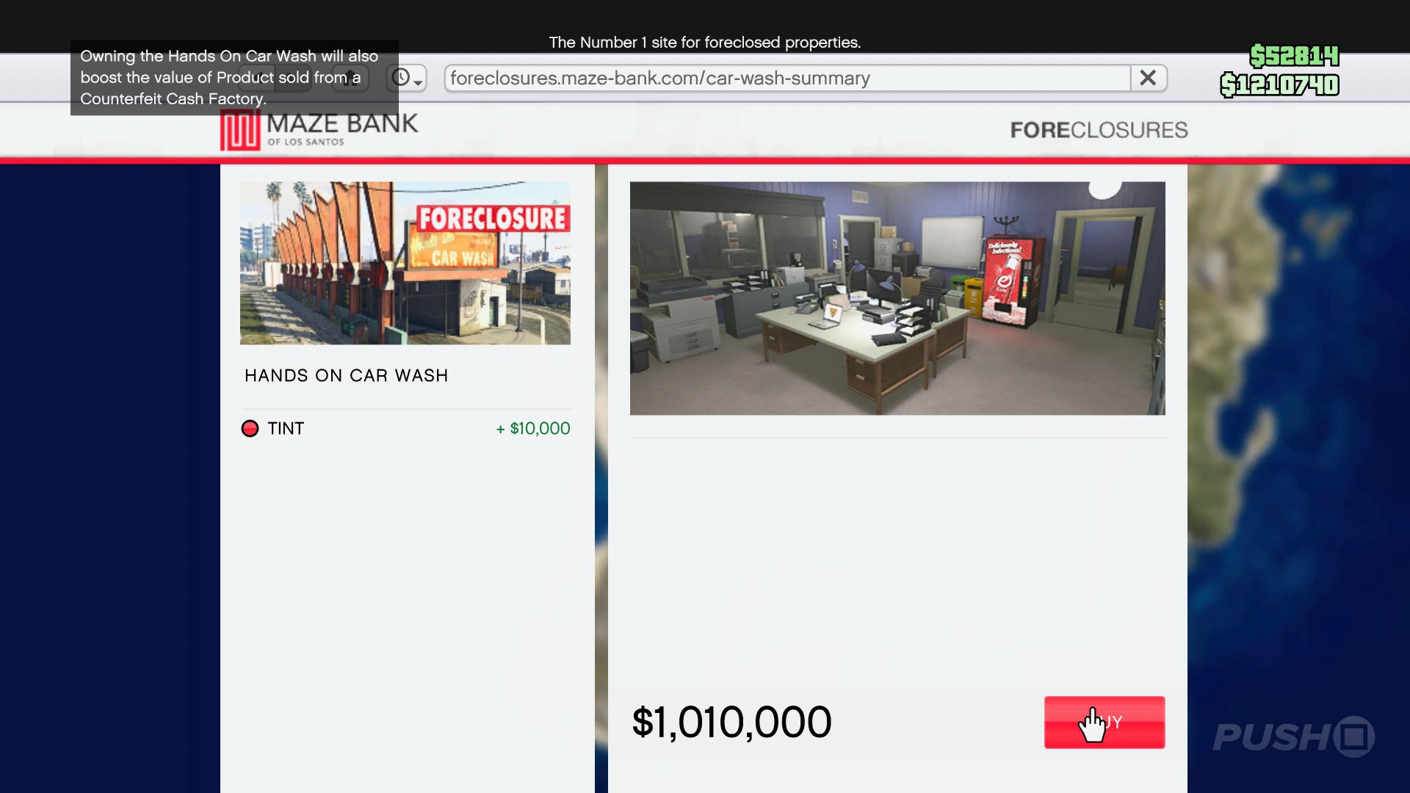
Task: Click the + $10,000 tint price
Action: coord(533,429)
